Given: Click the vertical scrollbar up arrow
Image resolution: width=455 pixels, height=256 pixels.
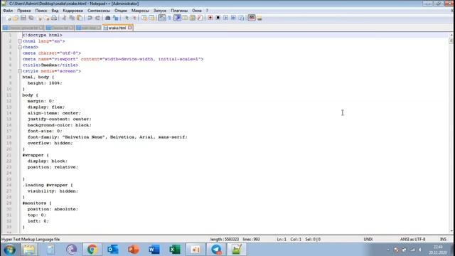Looking at the screenshot, I should click(x=451, y=35).
